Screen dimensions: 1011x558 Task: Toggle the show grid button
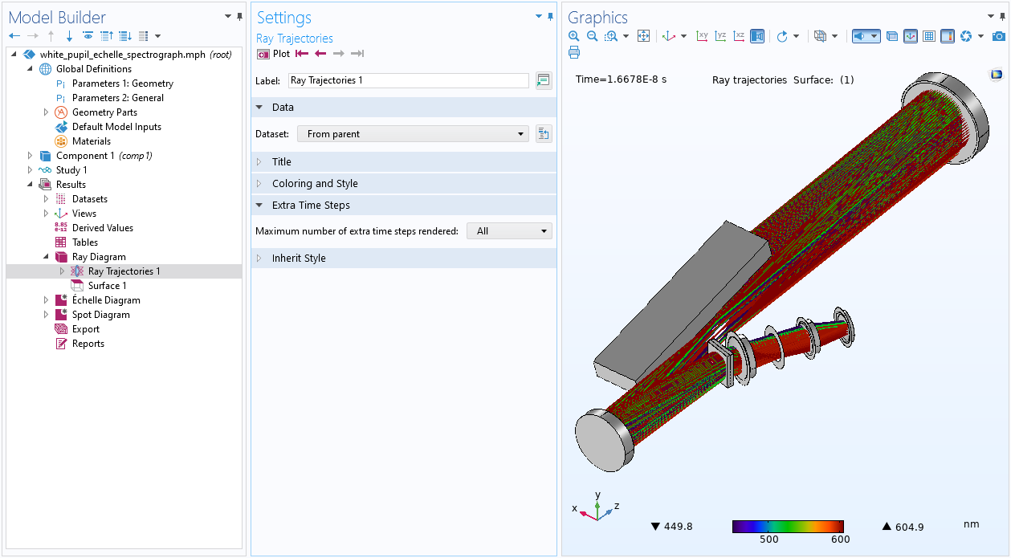[x=929, y=36]
